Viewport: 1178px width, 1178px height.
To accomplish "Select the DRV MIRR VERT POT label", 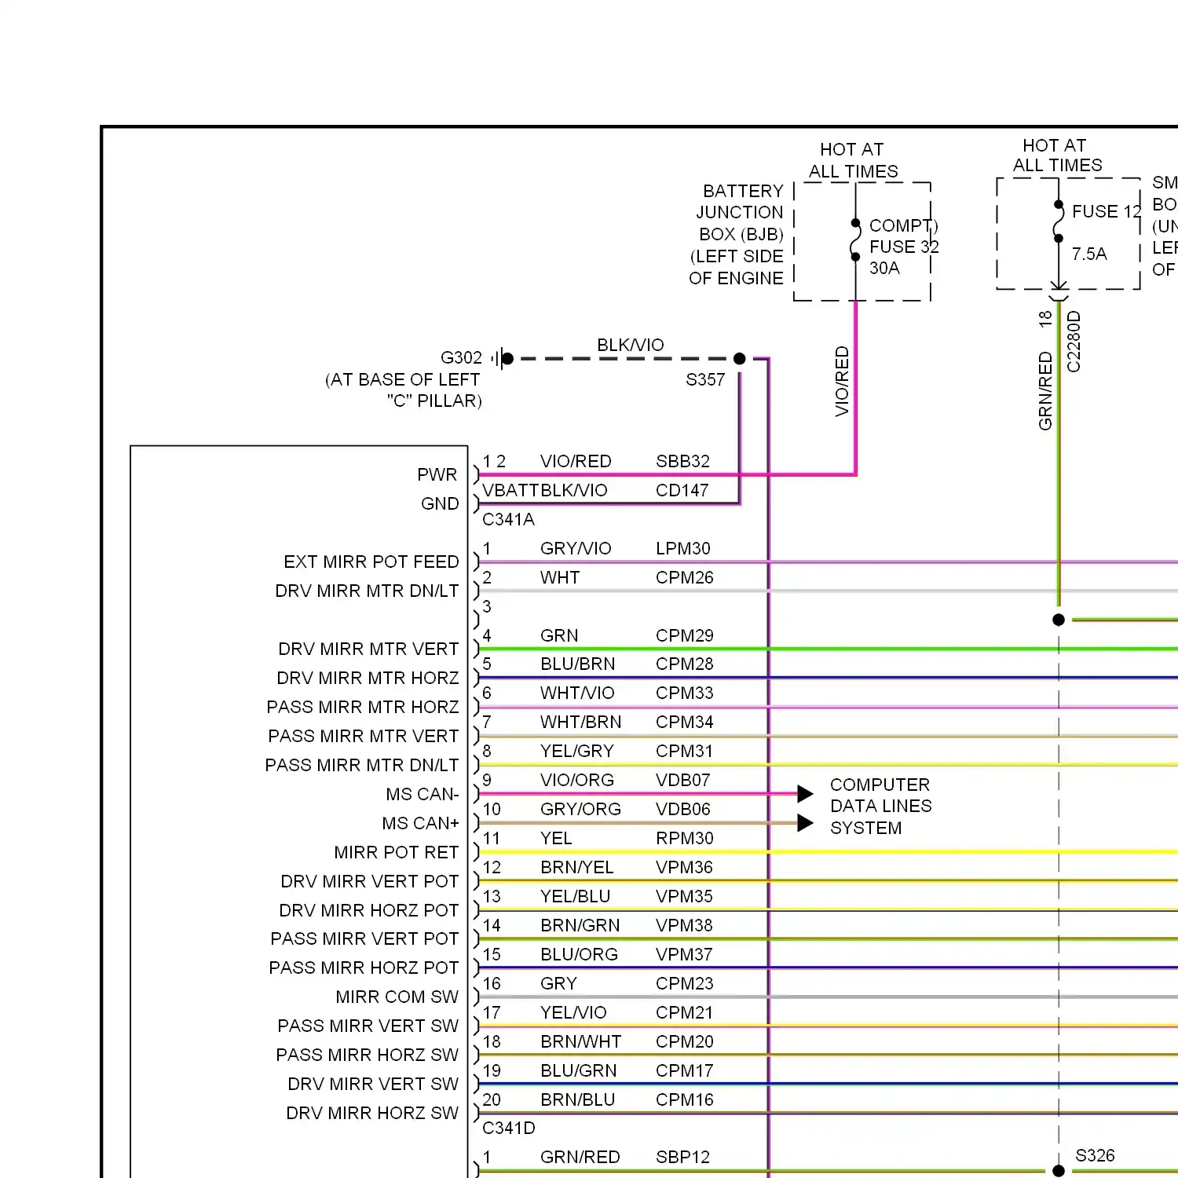I will (370, 881).
